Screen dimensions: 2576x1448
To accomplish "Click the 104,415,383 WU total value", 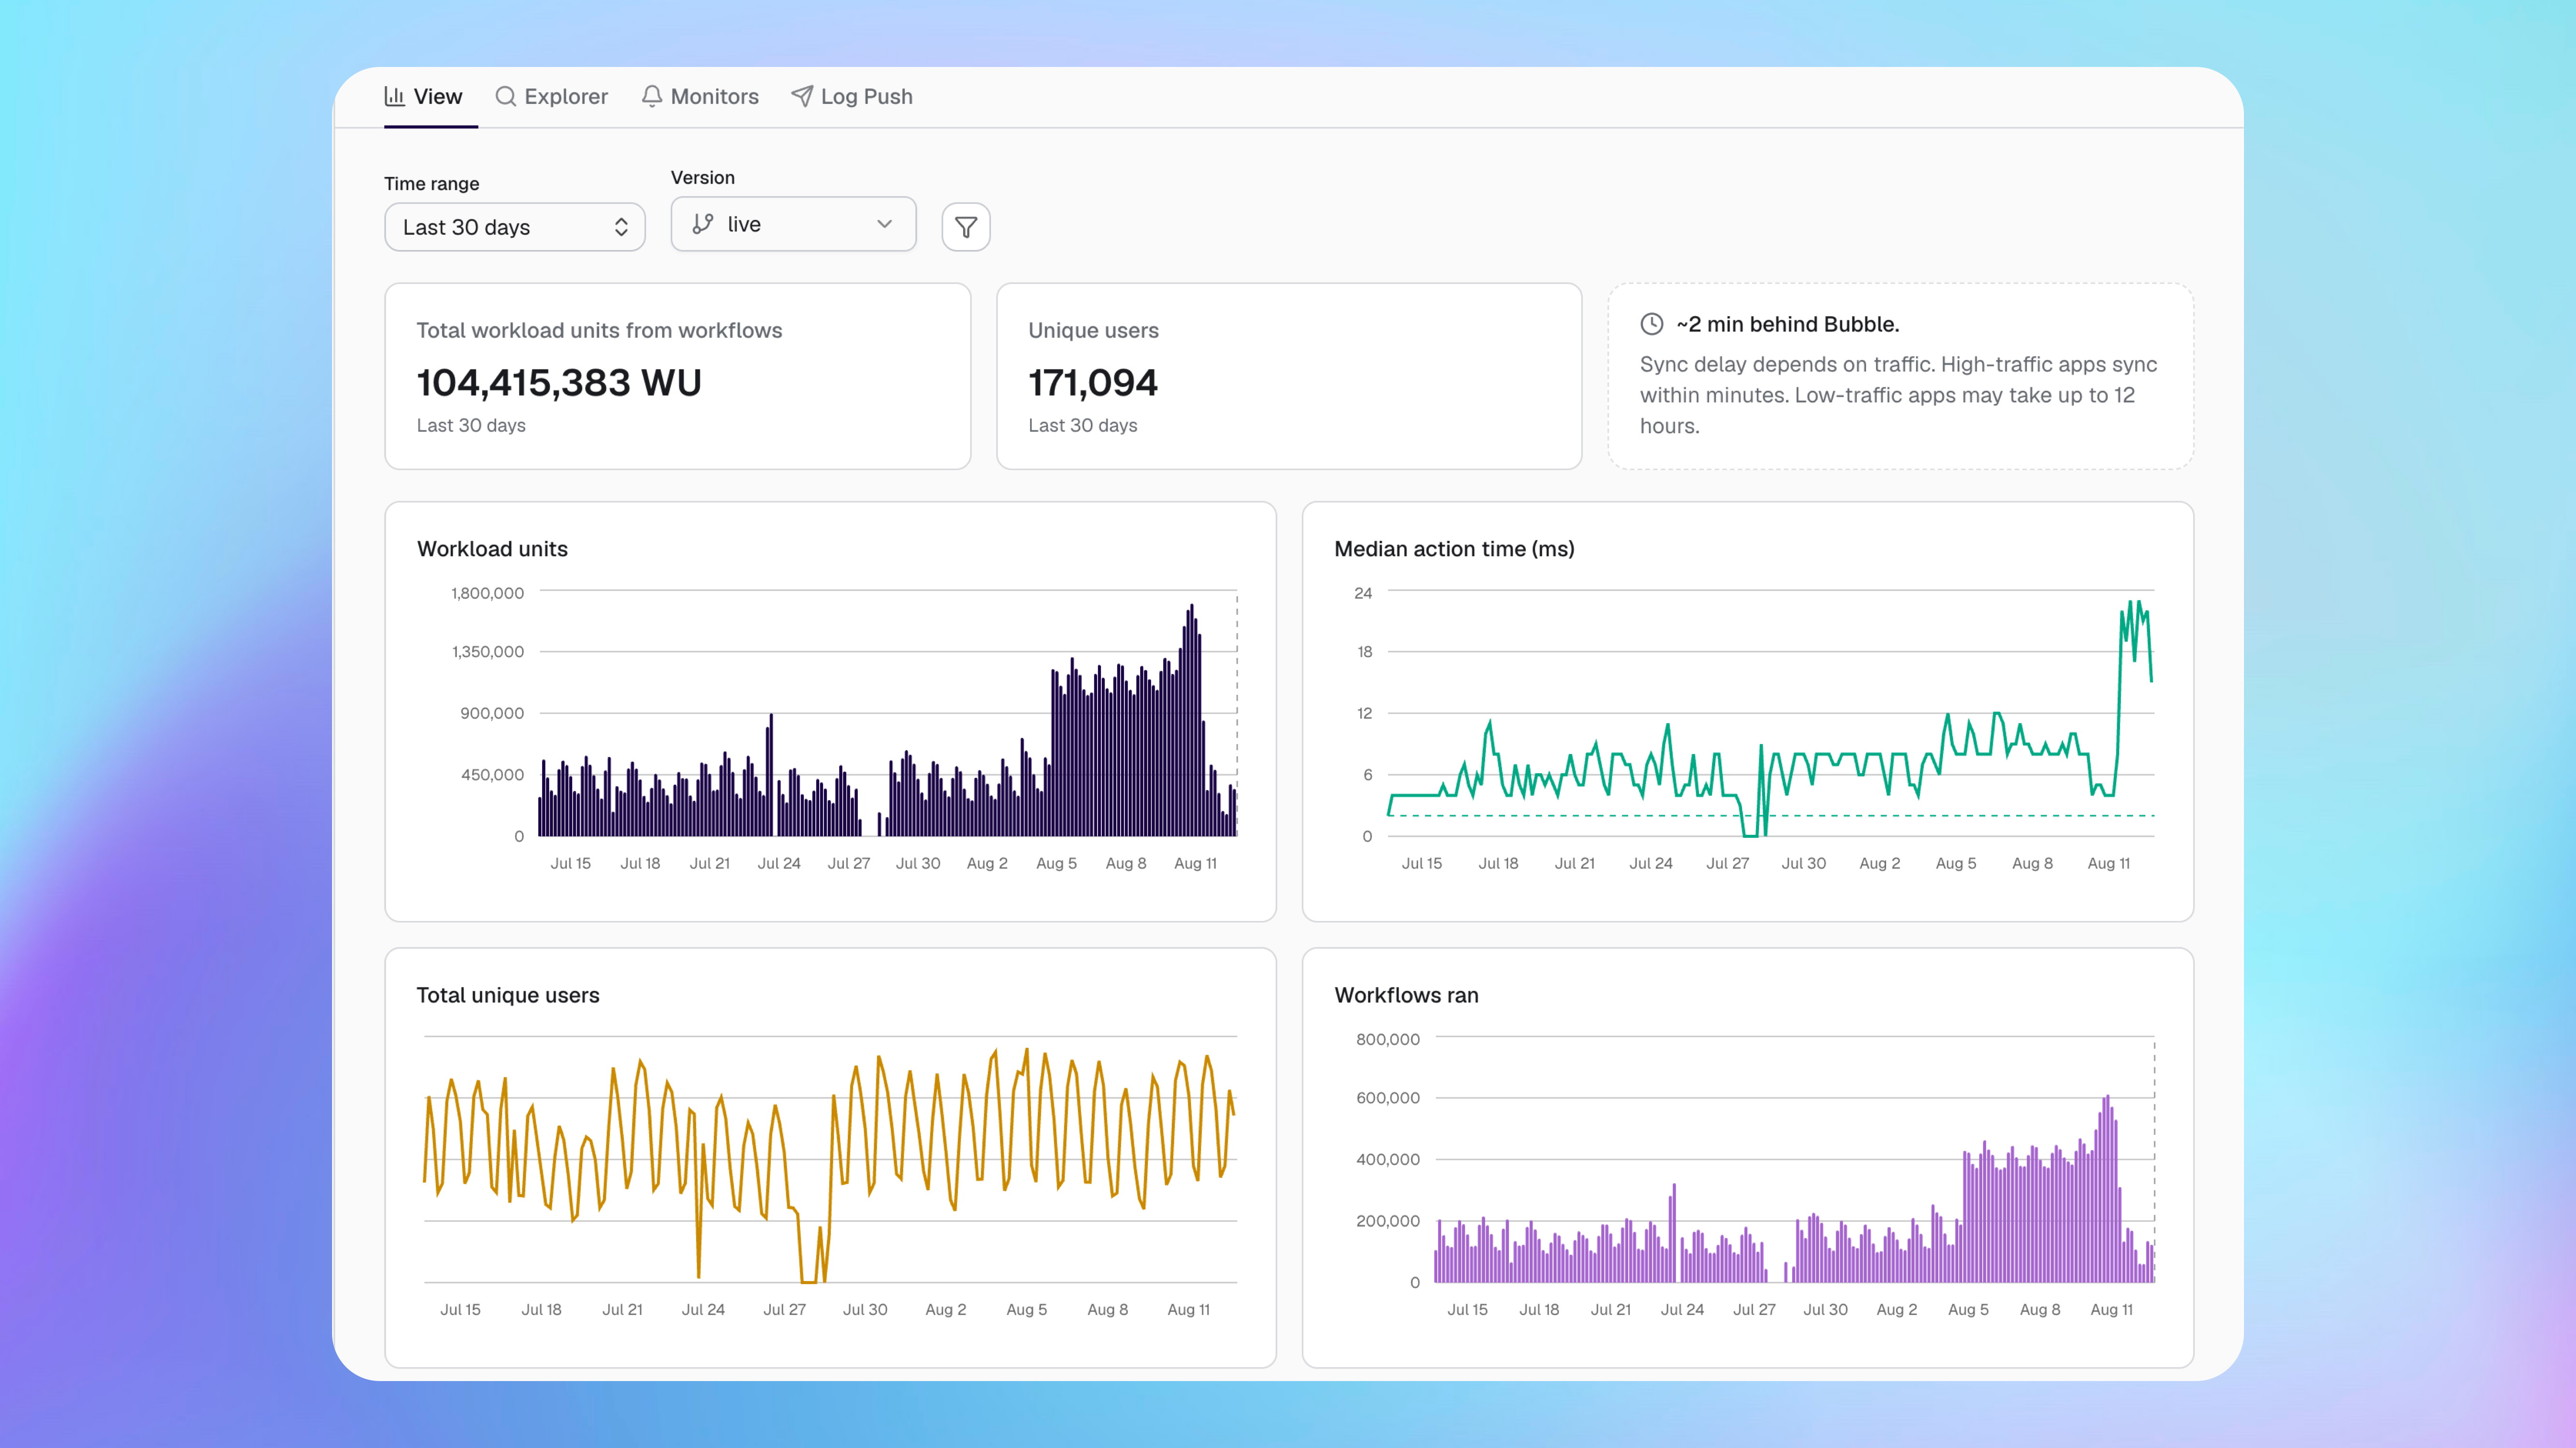I will 559,383.
